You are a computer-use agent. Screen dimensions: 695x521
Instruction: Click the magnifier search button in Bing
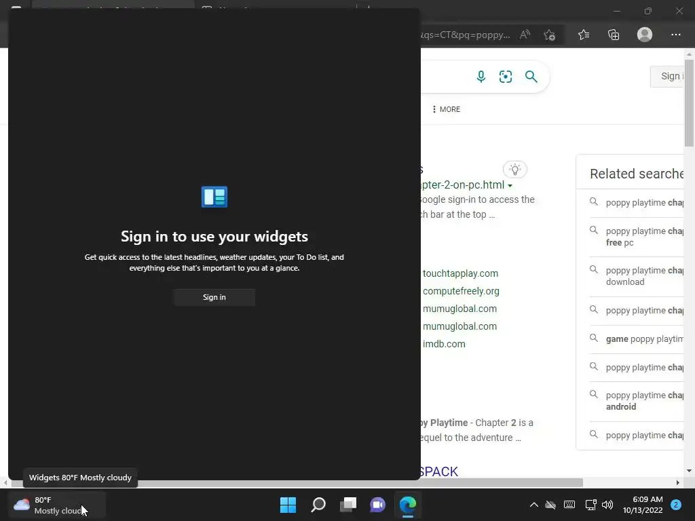[531, 77]
